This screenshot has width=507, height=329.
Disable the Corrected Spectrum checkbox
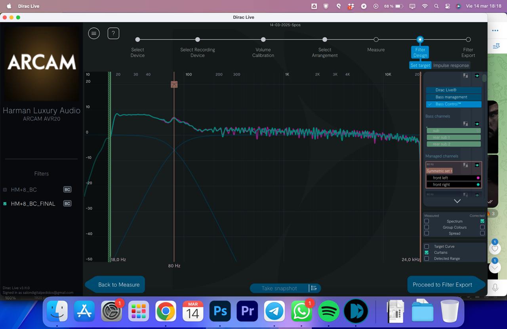482,221
